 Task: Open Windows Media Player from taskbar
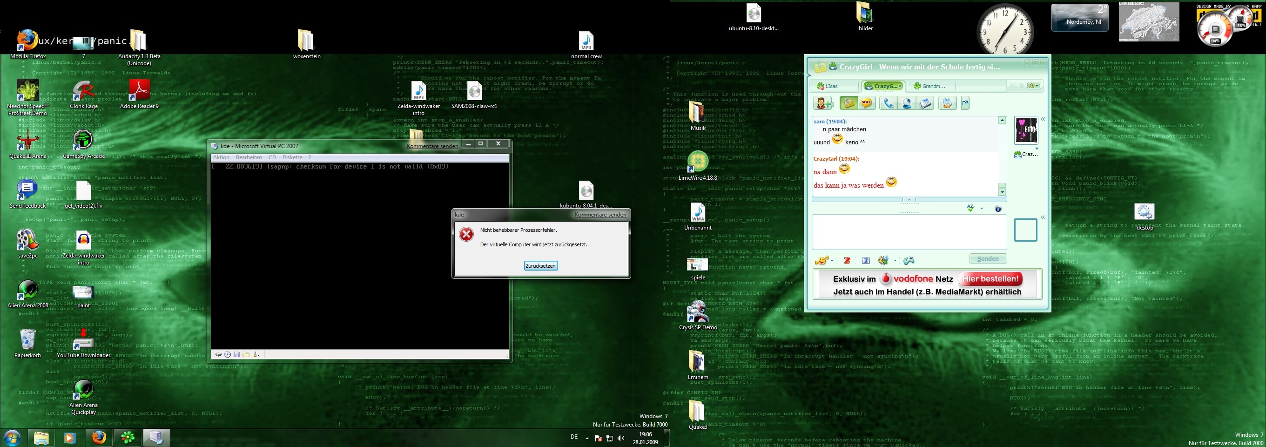69,438
